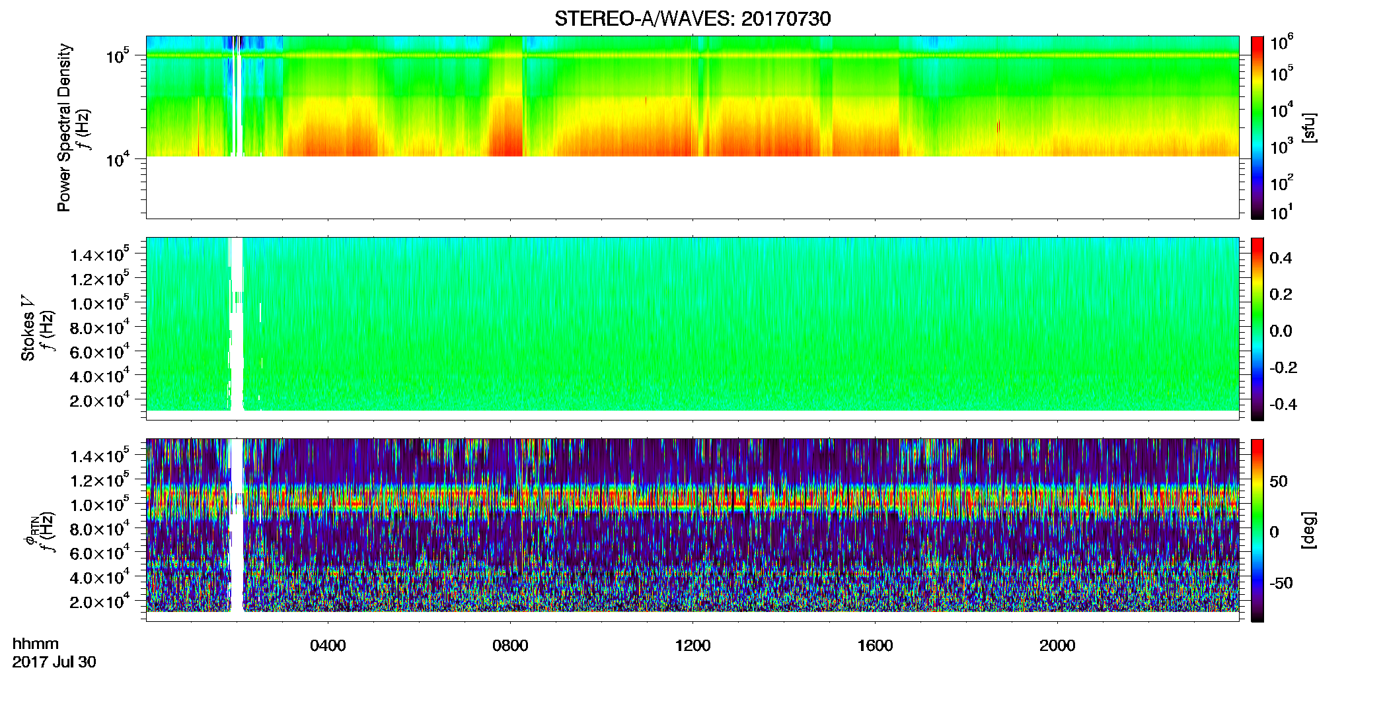Click the 10^6 label on sfu colorbar
The height and width of the screenshot is (713, 1385).
click(x=1282, y=43)
